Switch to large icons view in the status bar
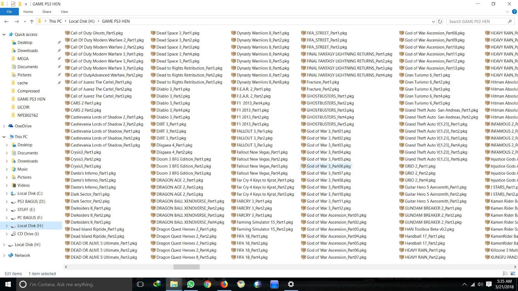Screen dimensions: 518x291 point(513,274)
